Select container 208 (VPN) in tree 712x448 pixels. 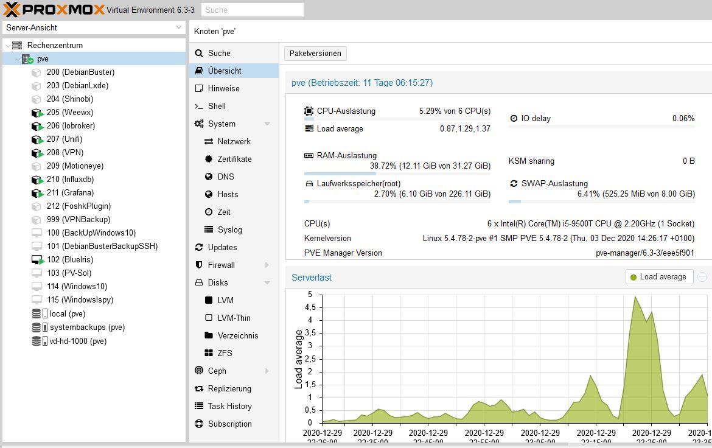(x=94, y=153)
